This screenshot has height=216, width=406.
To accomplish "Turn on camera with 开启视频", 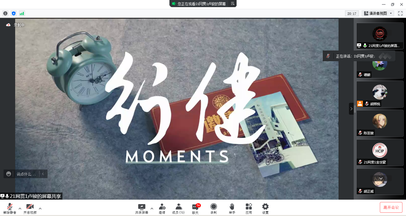I will (30, 208).
